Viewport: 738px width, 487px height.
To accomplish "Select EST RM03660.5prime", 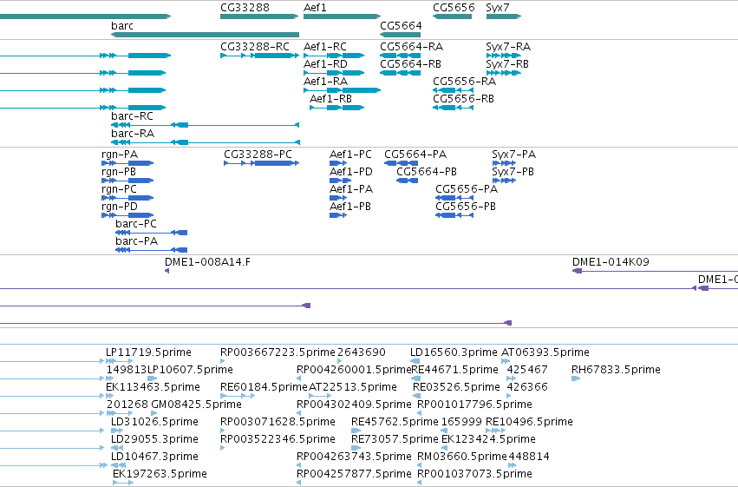I will pos(420,465).
